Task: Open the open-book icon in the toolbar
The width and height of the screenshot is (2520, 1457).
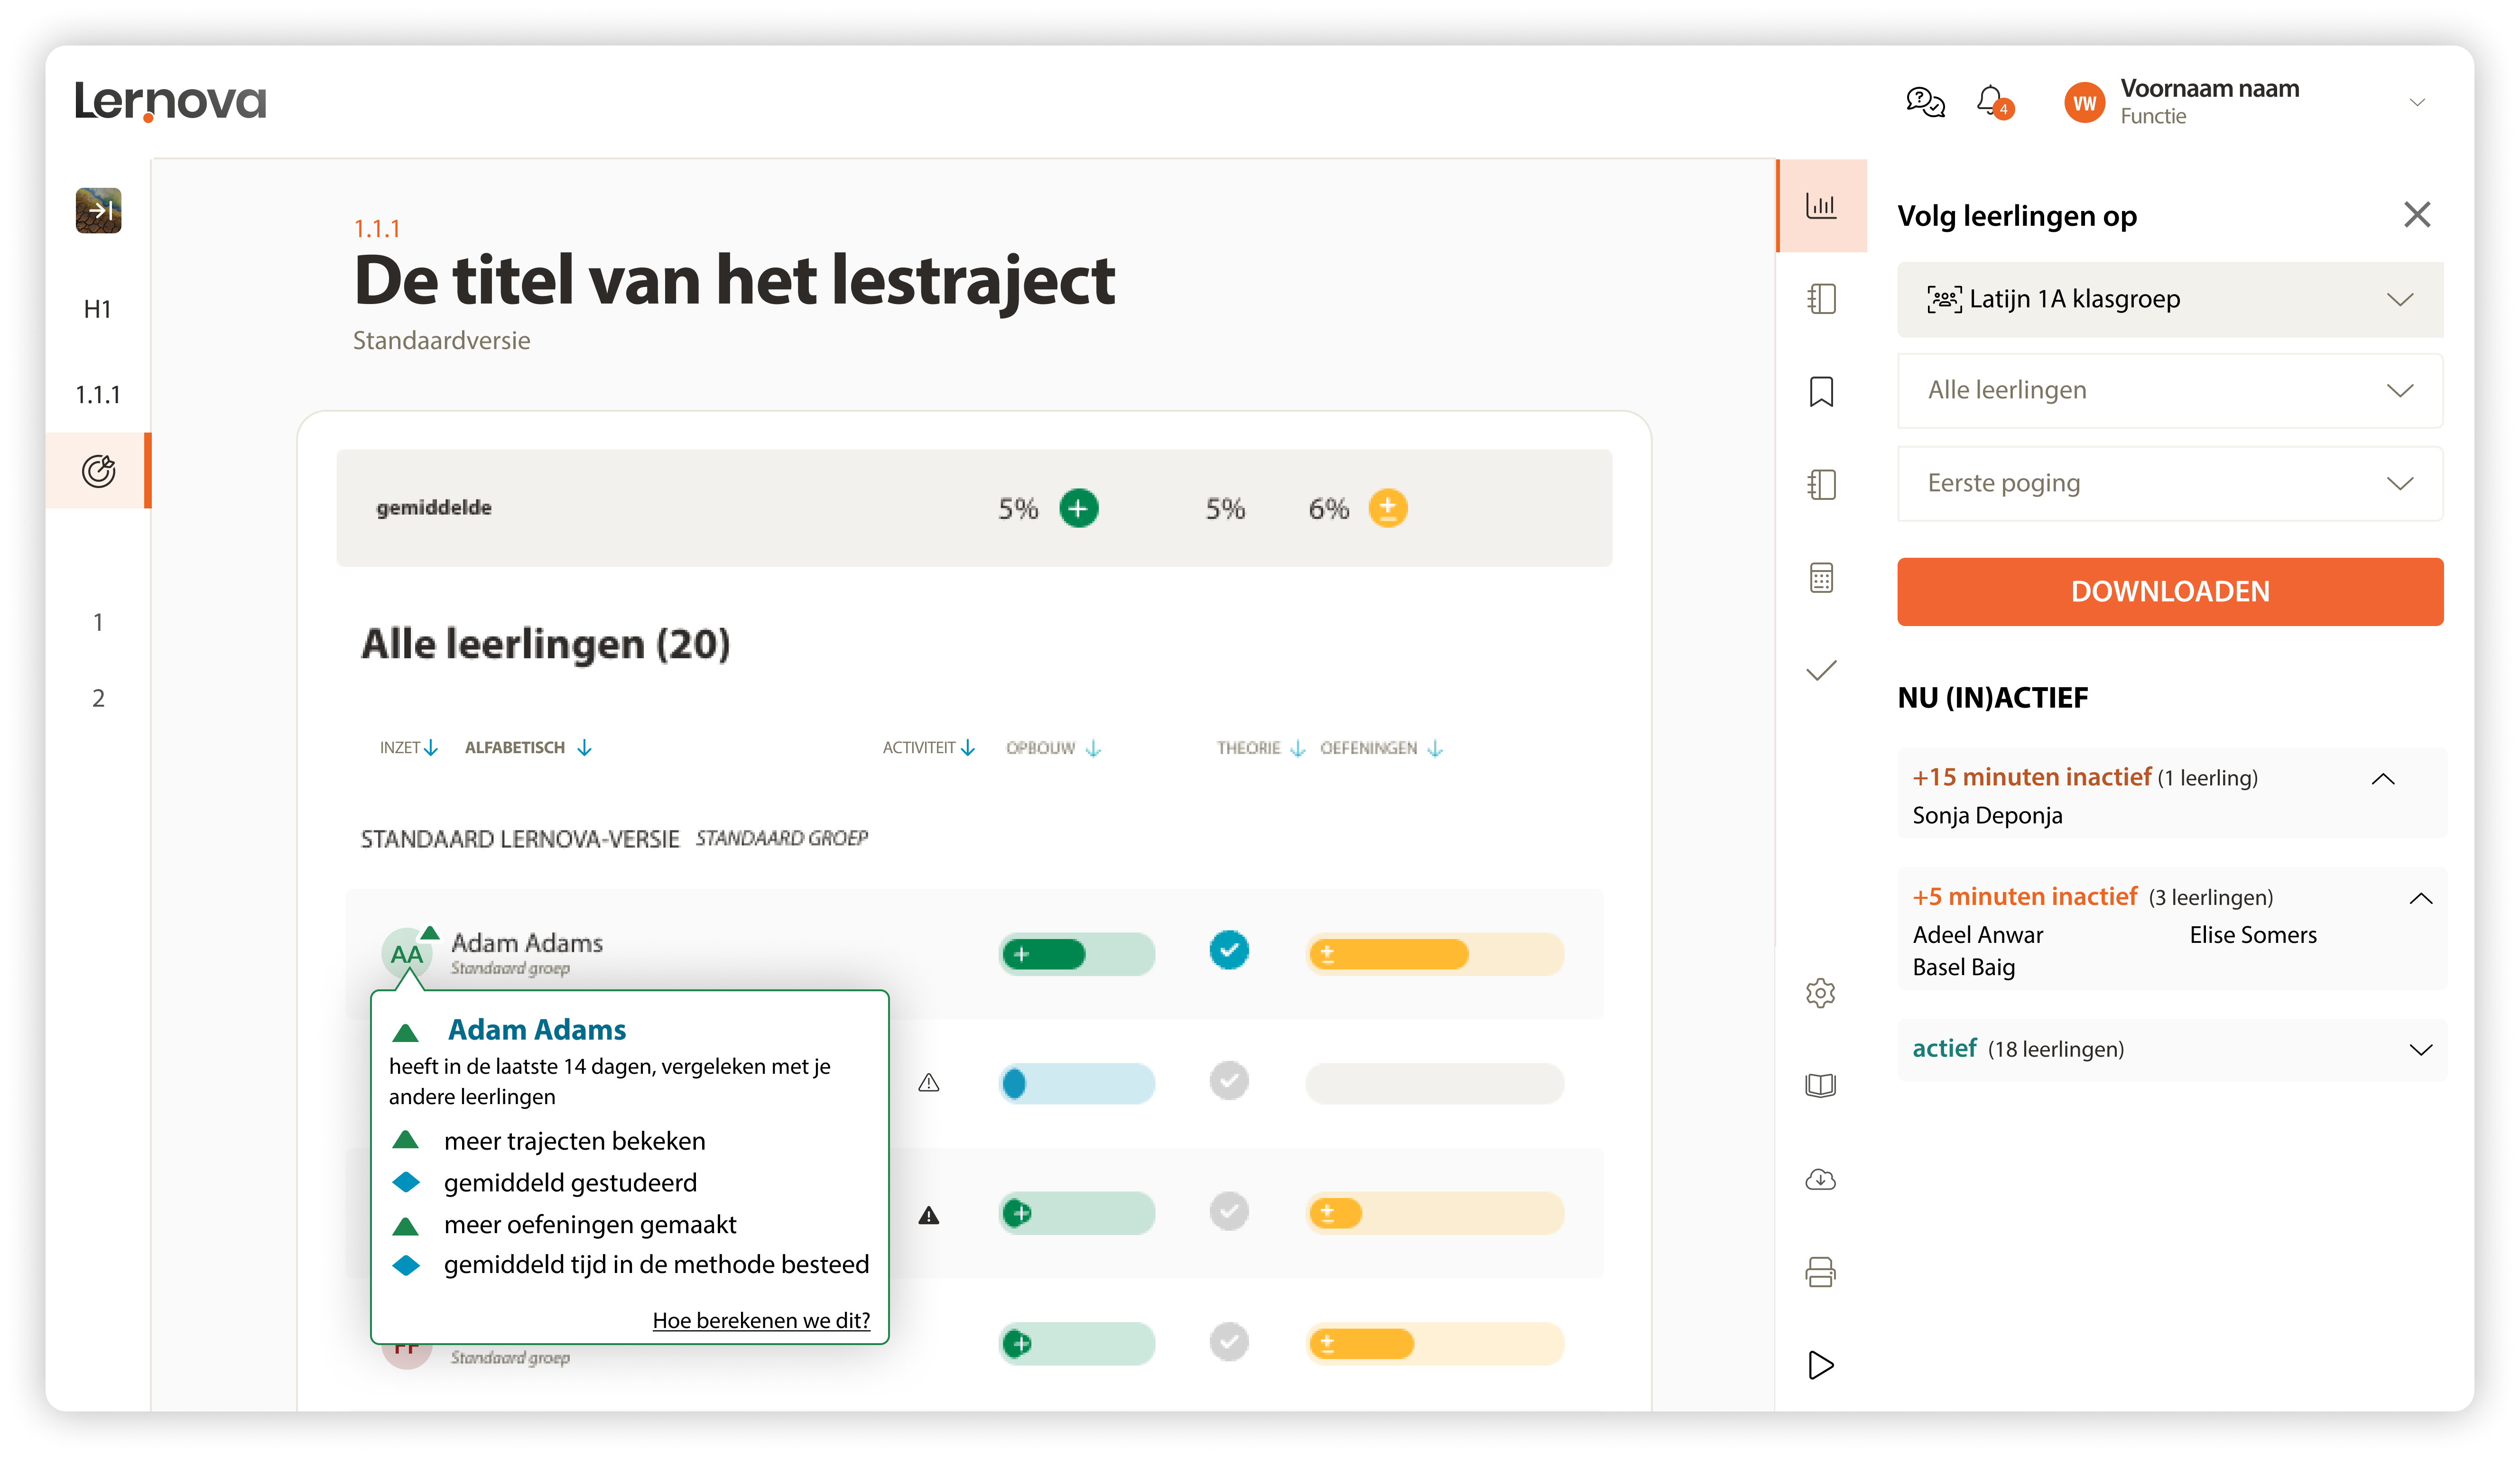Action: pyautogui.click(x=1821, y=1085)
